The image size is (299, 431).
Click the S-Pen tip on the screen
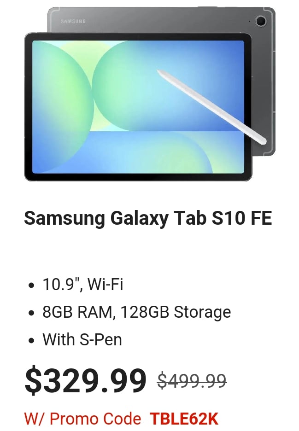coord(159,71)
